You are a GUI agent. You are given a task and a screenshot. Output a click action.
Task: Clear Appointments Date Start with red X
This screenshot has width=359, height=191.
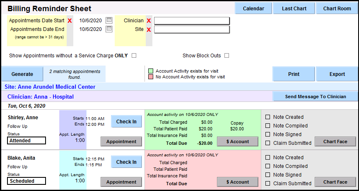point(70,21)
